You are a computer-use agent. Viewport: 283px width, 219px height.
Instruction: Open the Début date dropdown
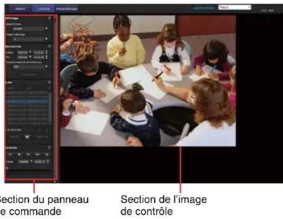pyautogui.click(x=24, y=52)
